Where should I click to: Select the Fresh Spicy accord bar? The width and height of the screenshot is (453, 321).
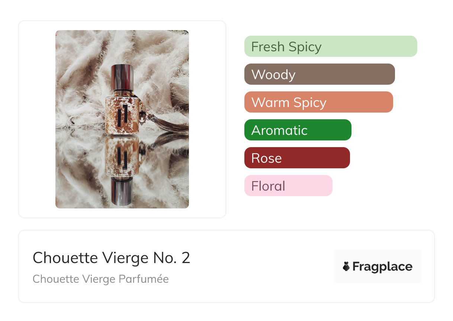pos(330,46)
